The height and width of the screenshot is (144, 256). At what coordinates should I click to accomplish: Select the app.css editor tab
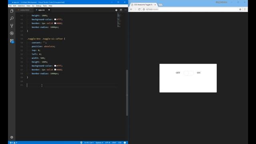coord(41,10)
